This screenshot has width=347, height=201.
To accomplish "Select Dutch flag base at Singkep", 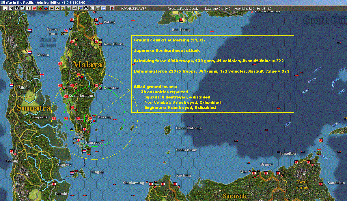I will 72,173.
